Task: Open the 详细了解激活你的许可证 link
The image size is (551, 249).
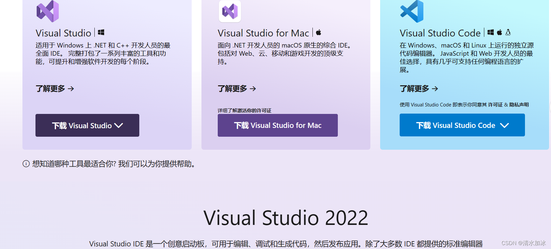Action: [244, 110]
